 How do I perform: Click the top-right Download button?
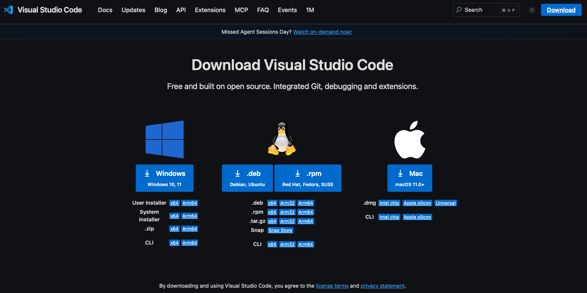coord(561,10)
